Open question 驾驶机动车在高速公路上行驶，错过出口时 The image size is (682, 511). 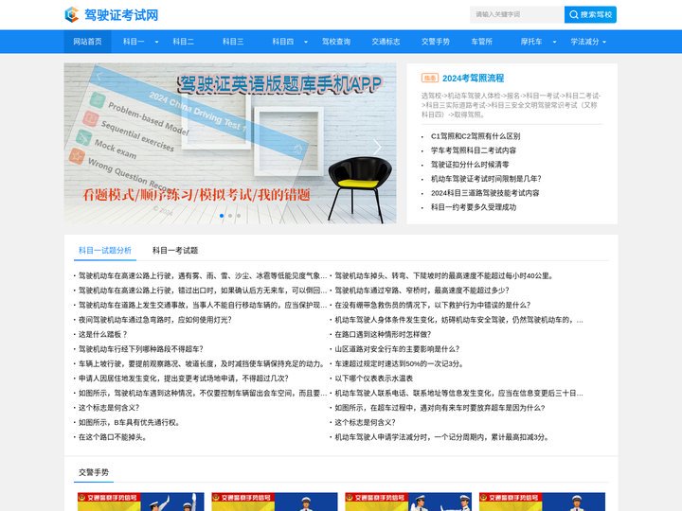203,291
